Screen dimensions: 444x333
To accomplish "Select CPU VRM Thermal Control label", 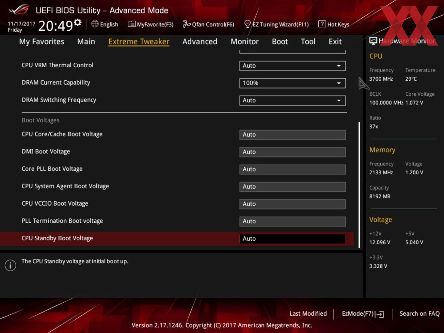I will (x=57, y=65).
